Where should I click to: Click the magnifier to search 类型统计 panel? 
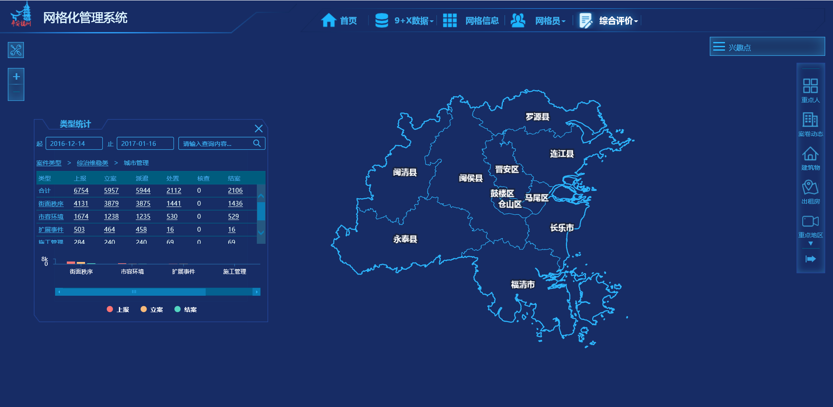click(x=257, y=143)
